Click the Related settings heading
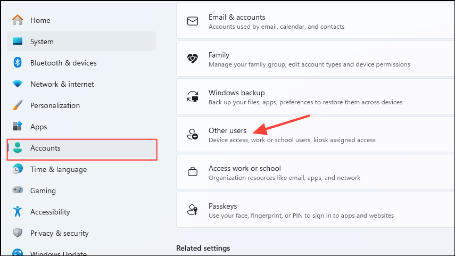 (x=203, y=248)
